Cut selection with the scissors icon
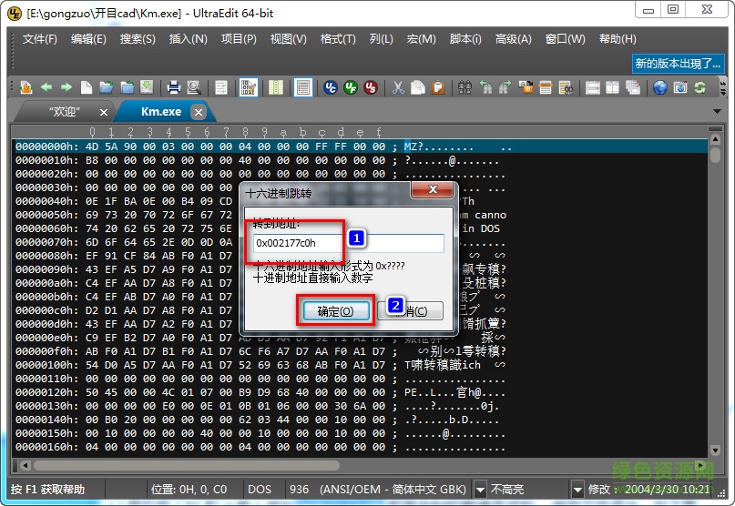 coord(398,87)
